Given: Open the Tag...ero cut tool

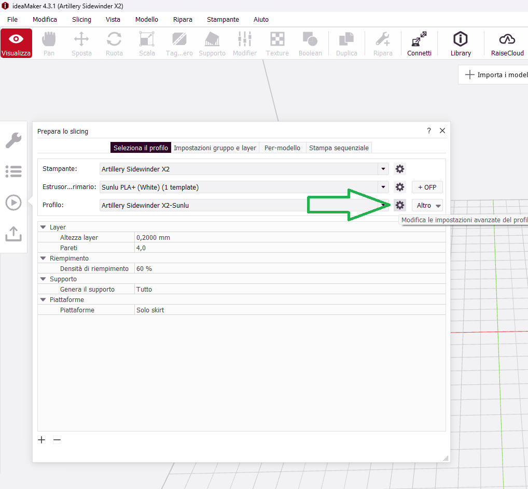Looking at the screenshot, I should (x=179, y=44).
